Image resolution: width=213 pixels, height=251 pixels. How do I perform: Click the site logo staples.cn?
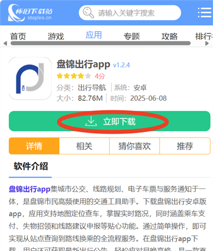pos(30,13)
